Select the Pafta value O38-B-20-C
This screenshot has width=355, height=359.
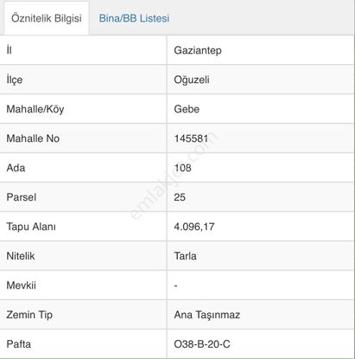pos(202,344)
